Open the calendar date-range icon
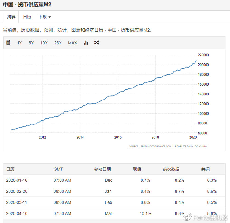Screen dimensions: 230x223 coord(8,43)
